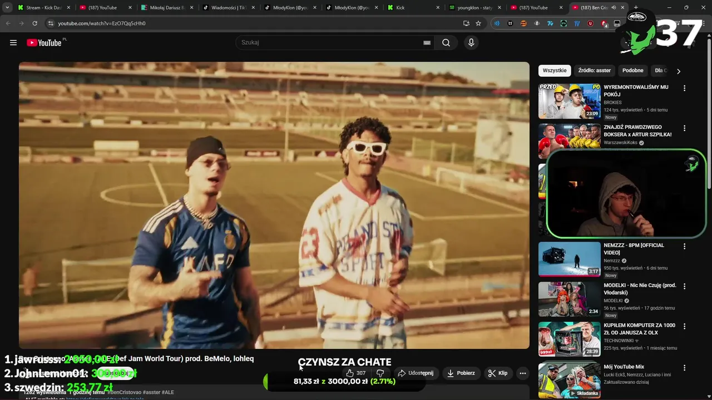This screenshot has width=712, height=400.
Task: Open options for KUPIŁEM KOMPUTER ZA 1000 video
Action: point(684,327)
